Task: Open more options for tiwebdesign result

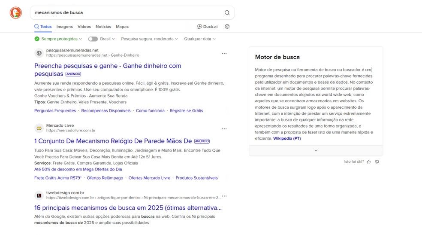Action: coord(224,196)
